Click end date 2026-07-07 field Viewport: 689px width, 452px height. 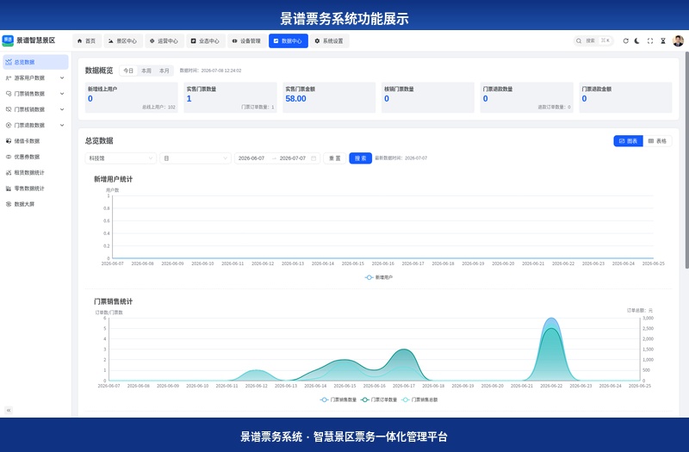[x=293, y=158]
